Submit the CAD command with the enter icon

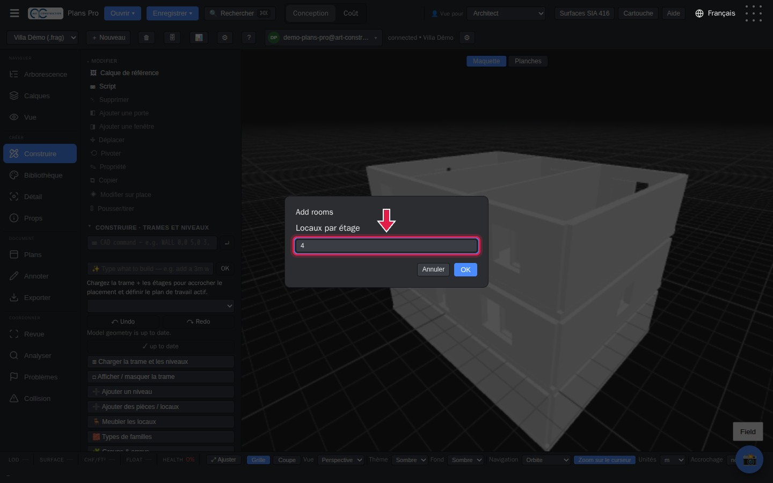coord(227,243)
